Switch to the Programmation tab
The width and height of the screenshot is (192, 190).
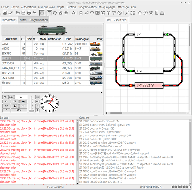click(x=39, y=20)
